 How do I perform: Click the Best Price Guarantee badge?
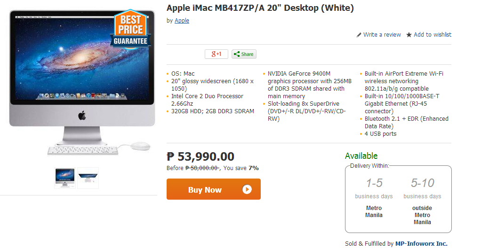pos(130,29)
